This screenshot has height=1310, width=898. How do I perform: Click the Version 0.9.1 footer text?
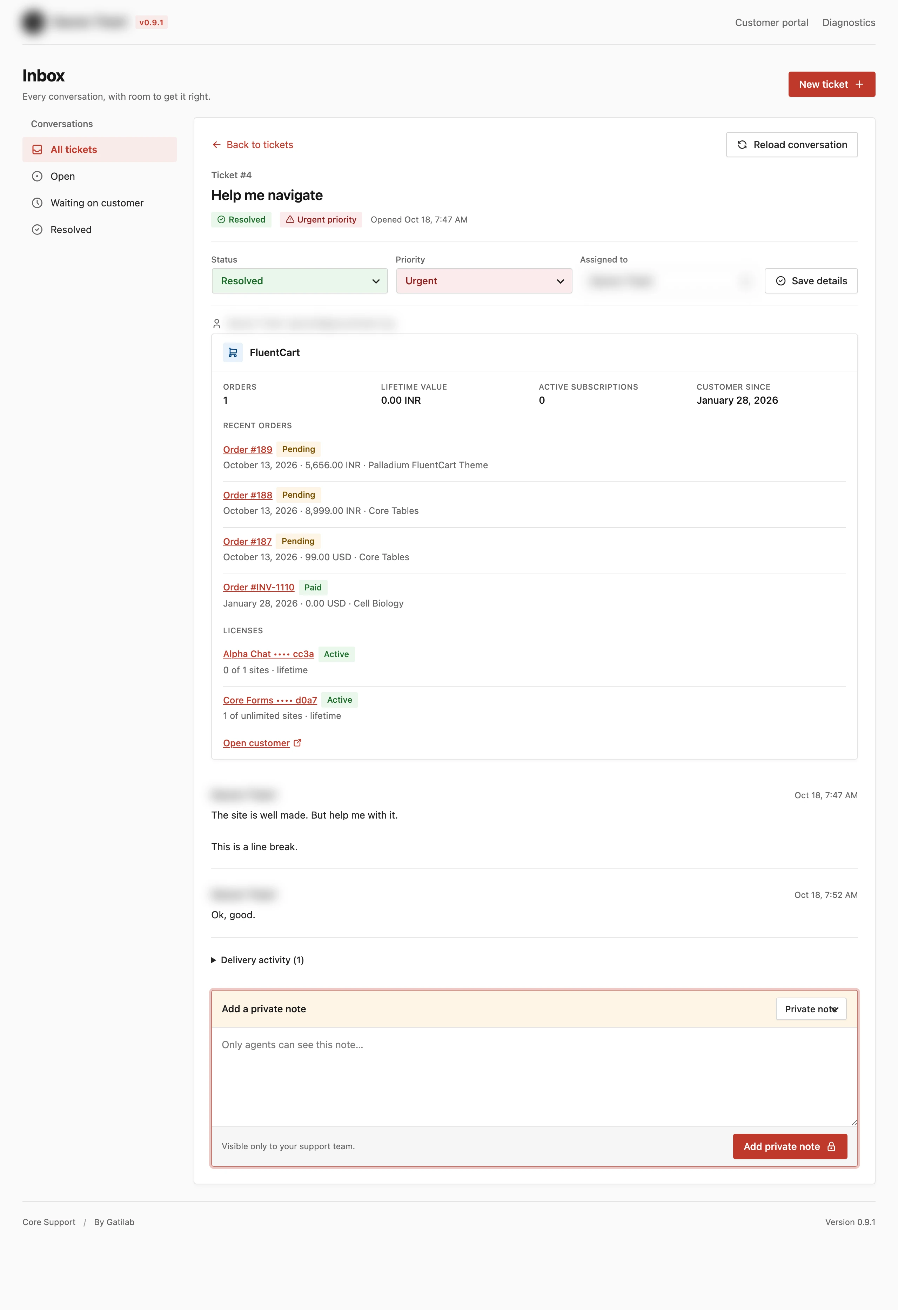[x=850, y=1222]
